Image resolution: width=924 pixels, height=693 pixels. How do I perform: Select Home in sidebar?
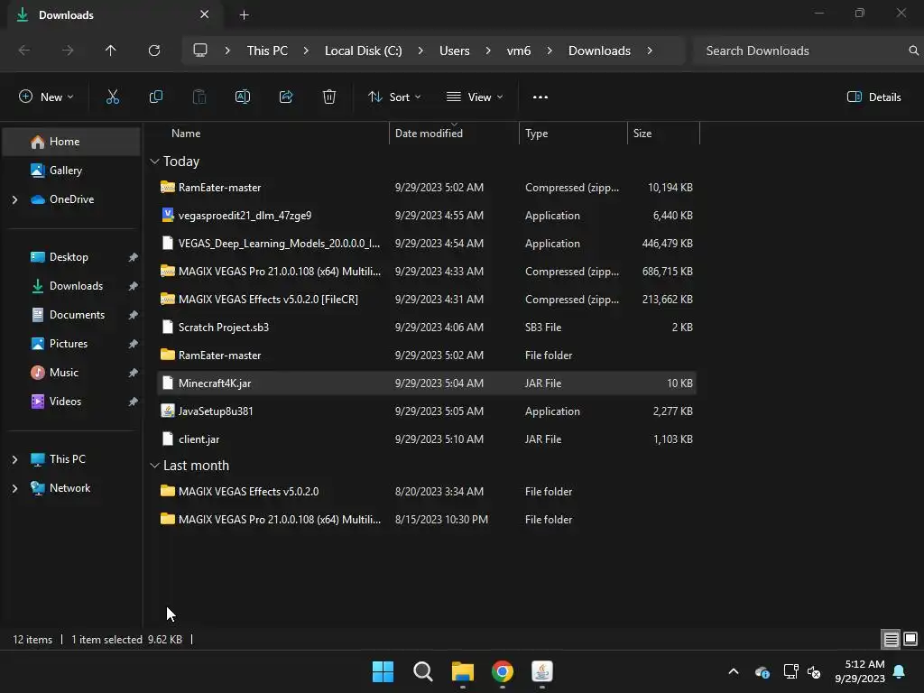(71, 142)
